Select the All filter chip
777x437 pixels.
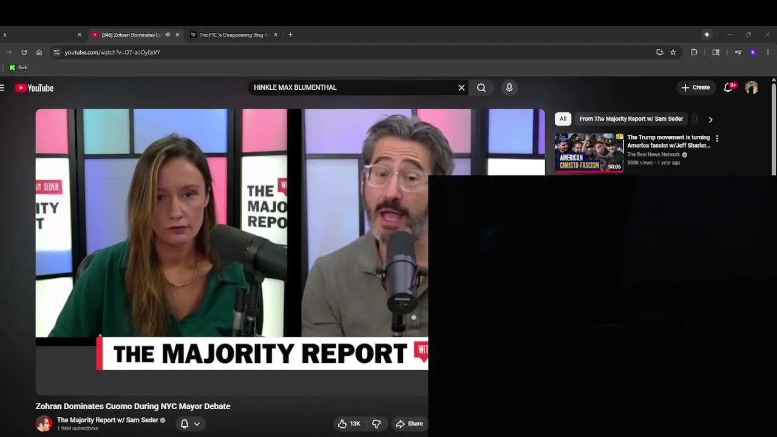pos(563,119)
